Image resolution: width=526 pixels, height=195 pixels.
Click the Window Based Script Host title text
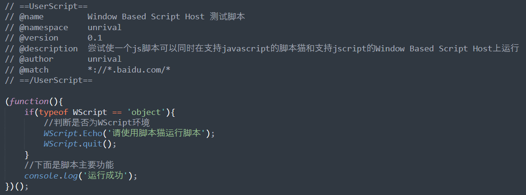point(146,16)
